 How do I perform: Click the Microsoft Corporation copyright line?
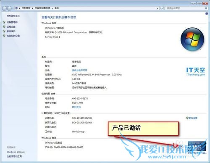coord(74,32)
